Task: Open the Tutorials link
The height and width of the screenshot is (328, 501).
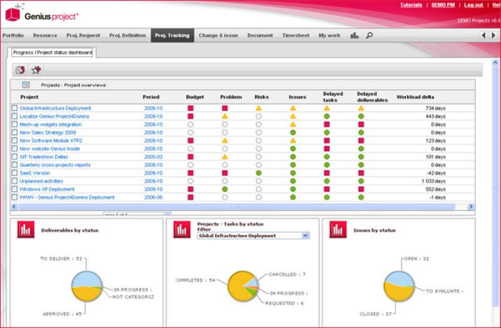Action: click(x=411, y=5)
